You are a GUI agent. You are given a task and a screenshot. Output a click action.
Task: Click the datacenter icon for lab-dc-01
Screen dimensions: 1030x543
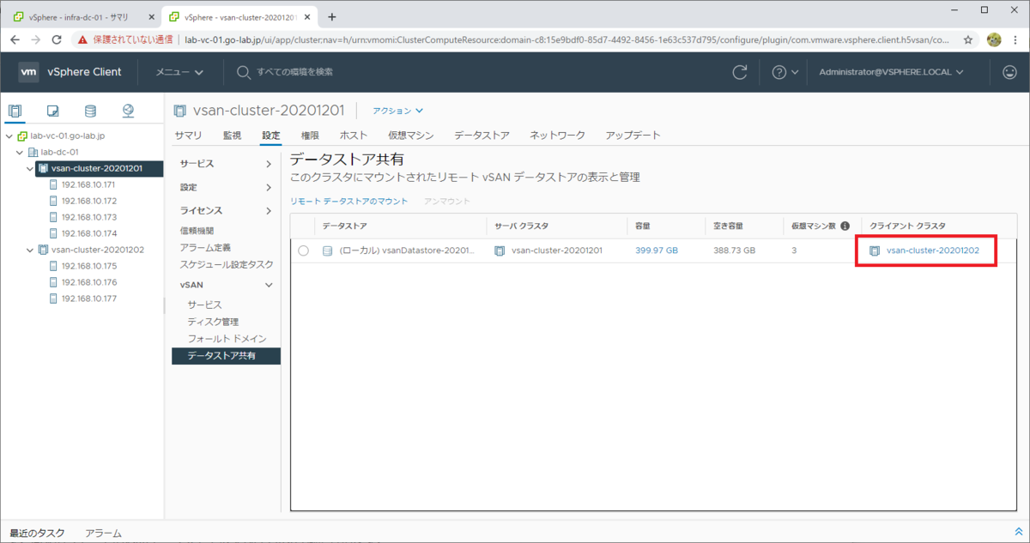pyautogui.click(x=33, y=152)
